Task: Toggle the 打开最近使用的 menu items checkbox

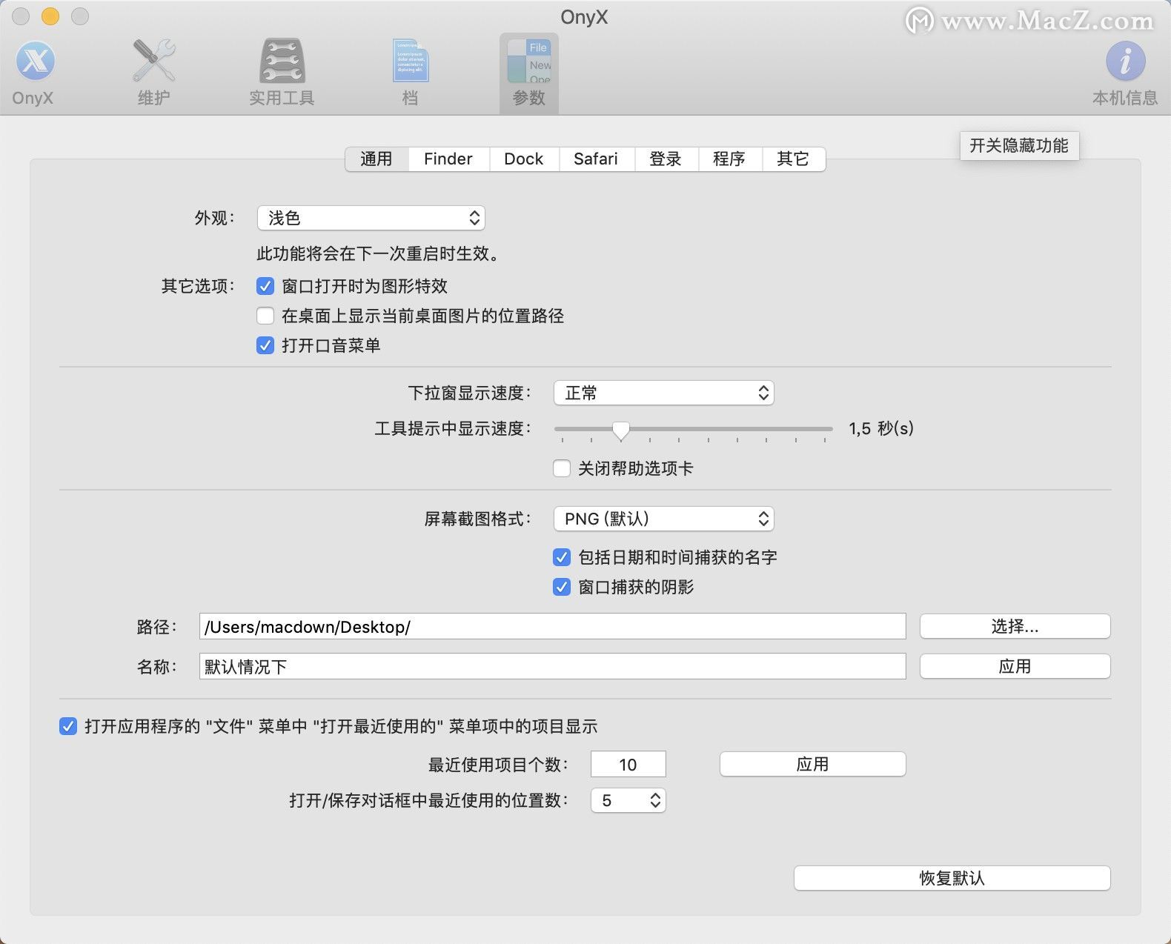Action: pos(68,726)
